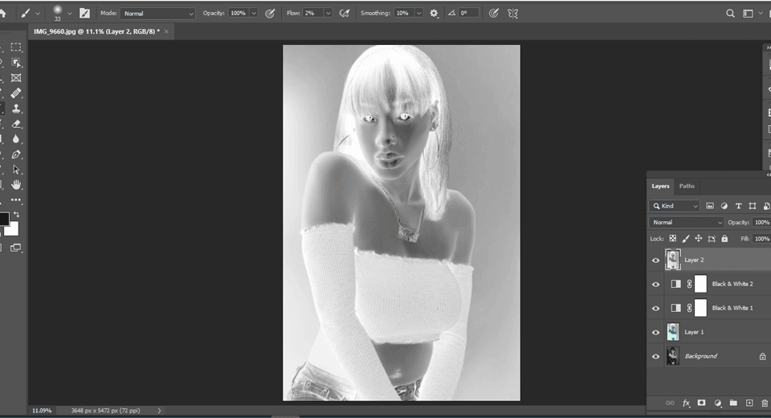Select the Spot Healing Brush tool
This screenshot has width=771, height=418.
pos(16,93)
